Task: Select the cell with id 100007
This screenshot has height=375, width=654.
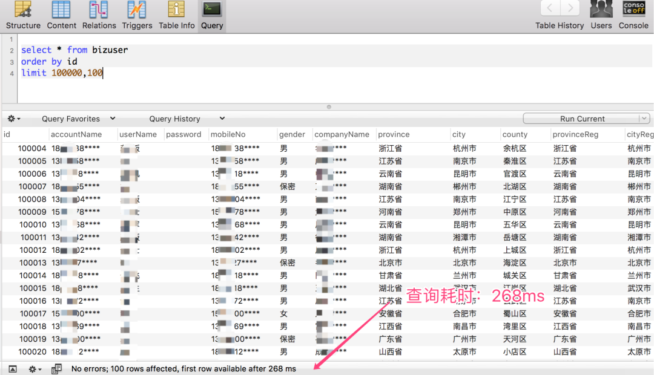Action: pos(31,187)
